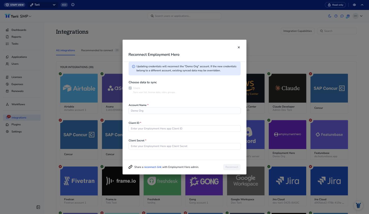Click the Reconnect button
The width and height of the screenshot is (369, 214).
tap(232, 167)
